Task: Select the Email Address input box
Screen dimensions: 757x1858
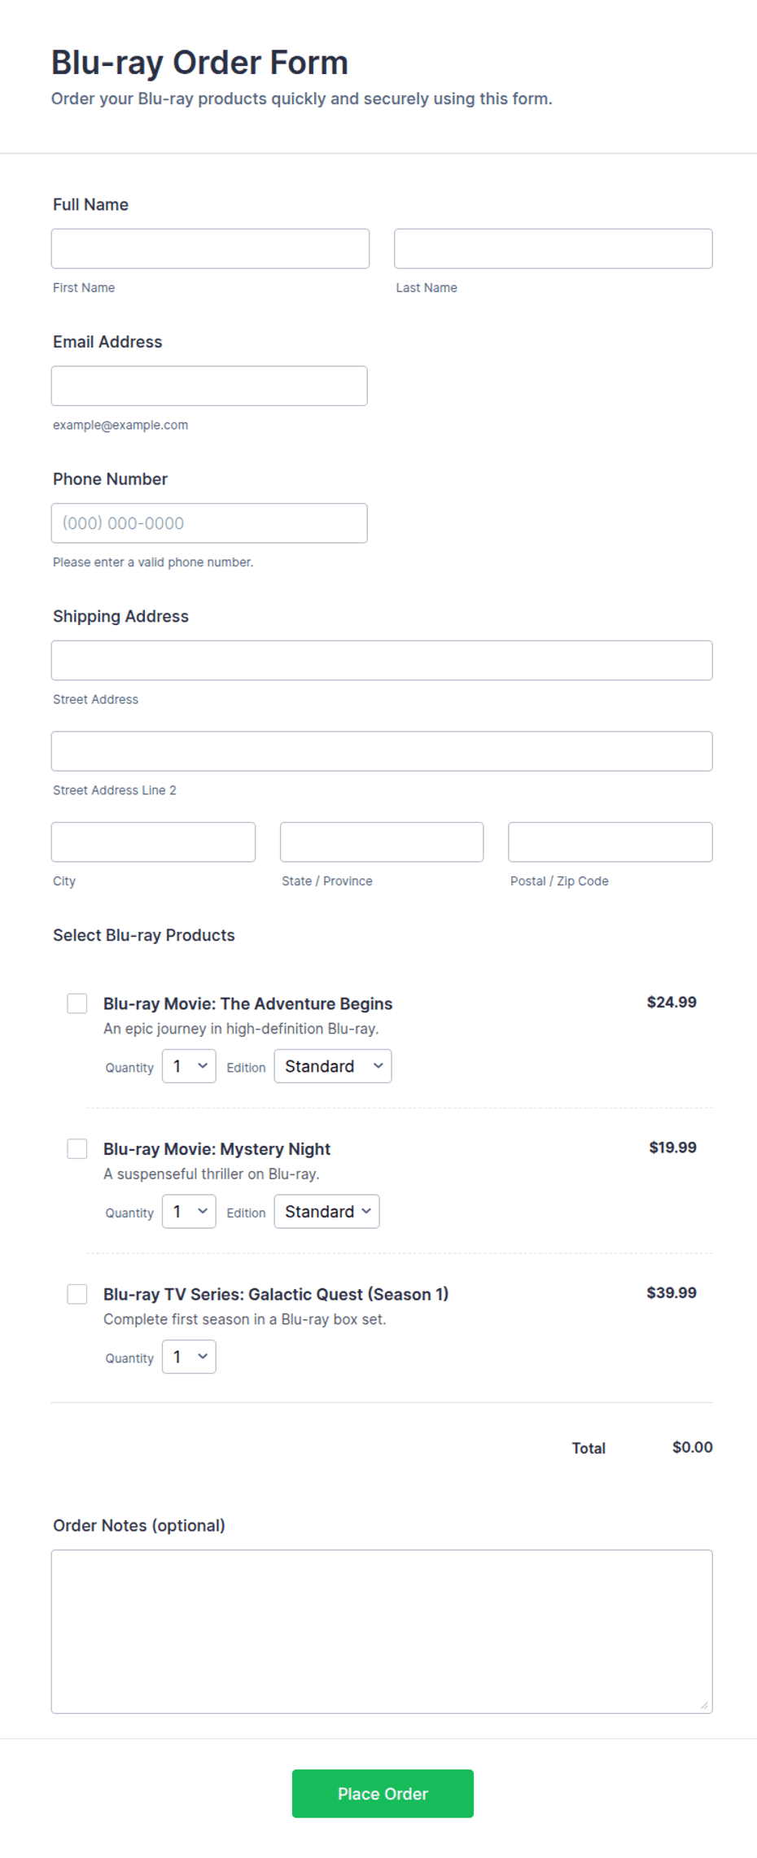Action: click(x=209, y=386)
